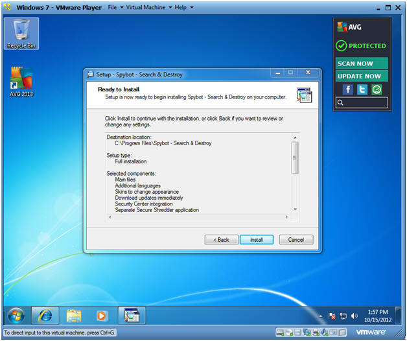Screen dimensions: 407x341
Task: Cancel the Spybot setup
Action: 296,239
